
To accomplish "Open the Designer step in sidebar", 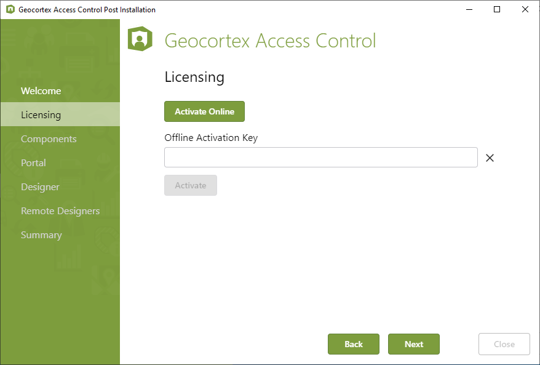I will pos(60,187).
